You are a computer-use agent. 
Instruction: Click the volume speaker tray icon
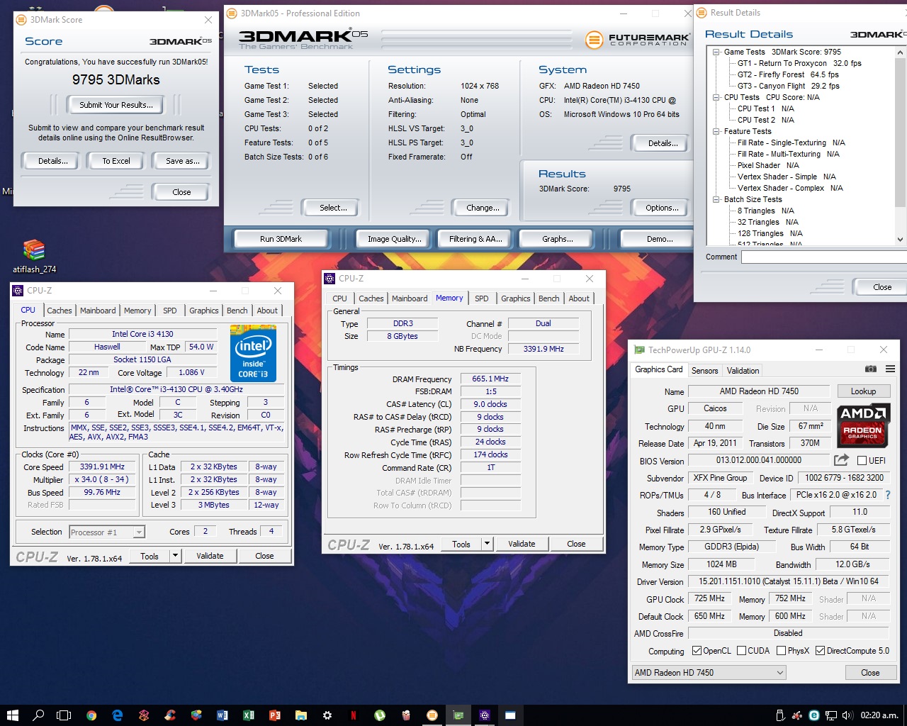point(847,715)
